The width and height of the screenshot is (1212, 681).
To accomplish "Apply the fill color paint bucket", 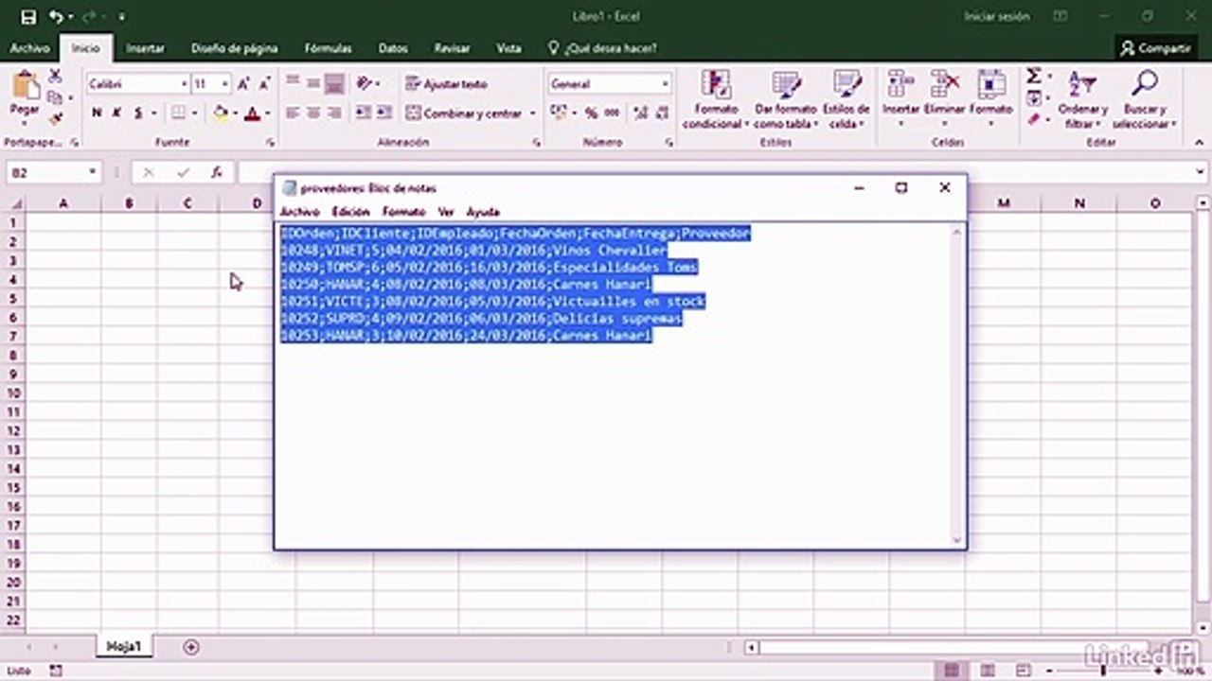I will pos(221,113).
